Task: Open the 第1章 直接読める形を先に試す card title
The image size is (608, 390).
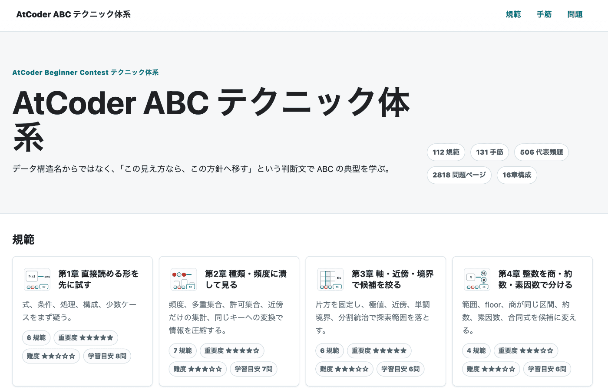Action: pos(99,279)
